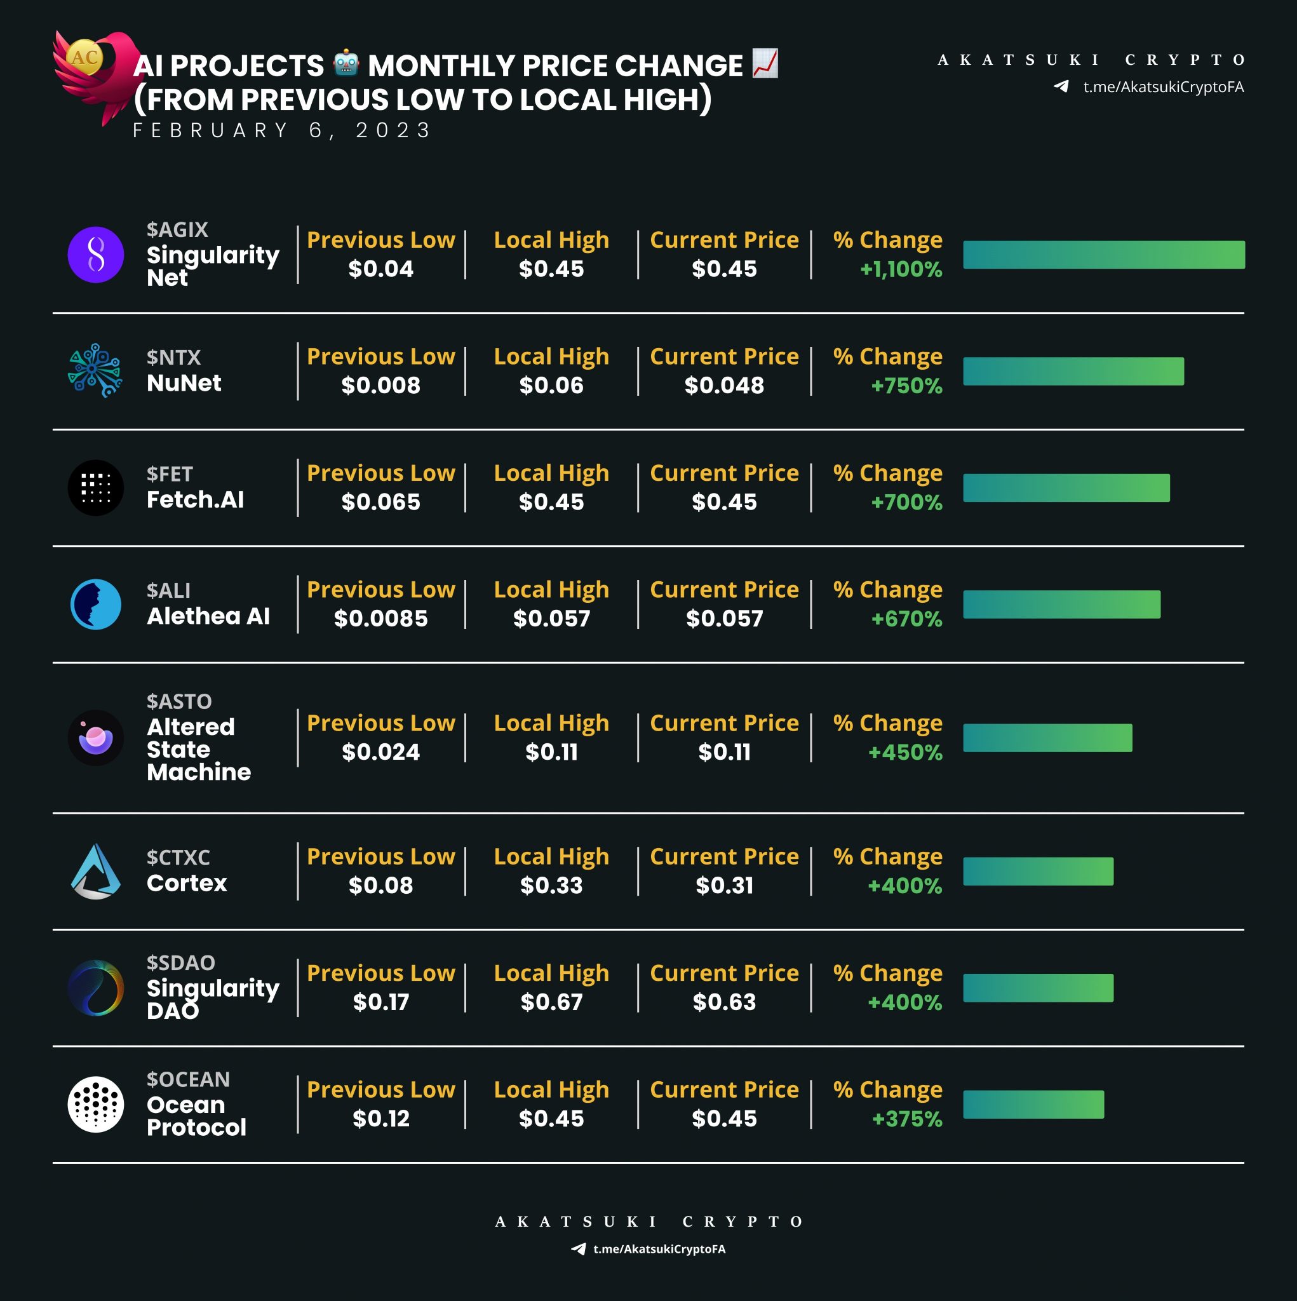Click the Cortex triangle logo icon
This screenshot has width=1297, height=1301.
point(96,871)
